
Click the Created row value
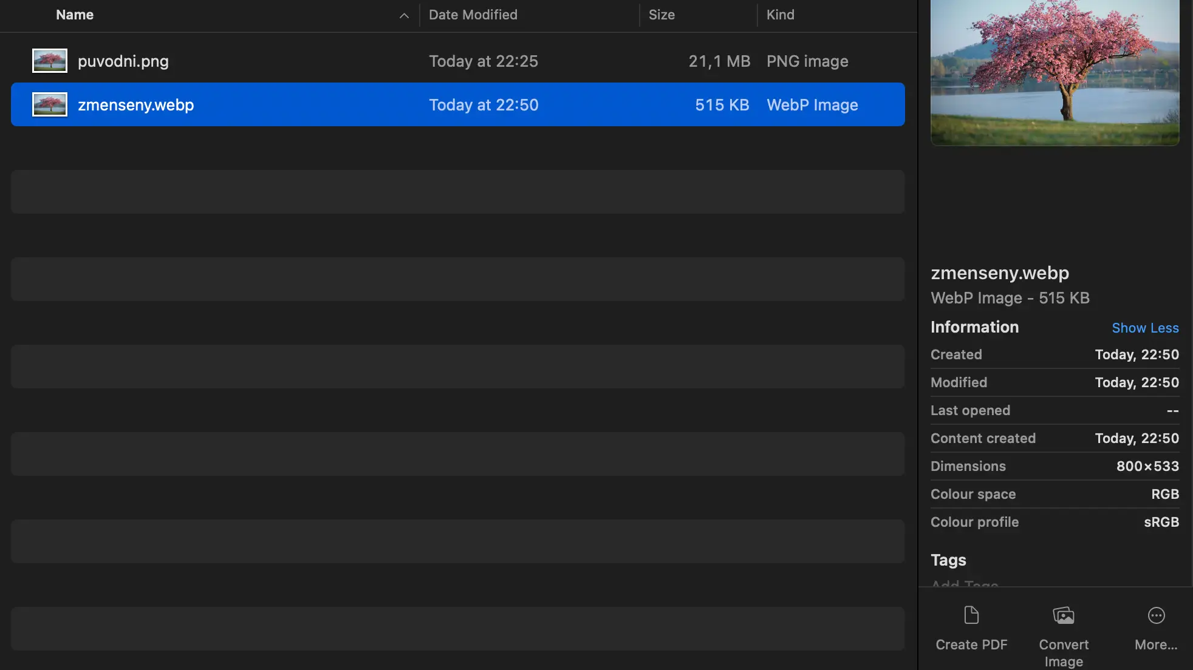[1137, 354]
